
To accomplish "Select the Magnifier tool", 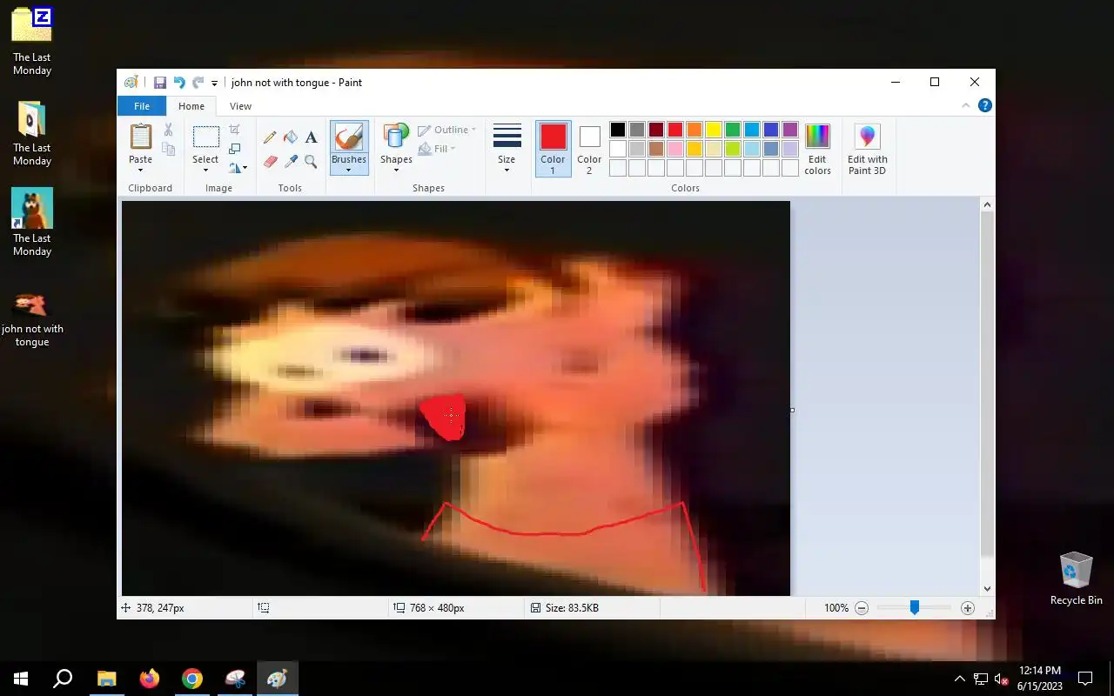I will click(x=311, y=162).
